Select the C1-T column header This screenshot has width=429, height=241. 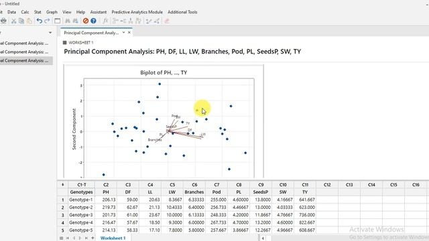[82, 185]
